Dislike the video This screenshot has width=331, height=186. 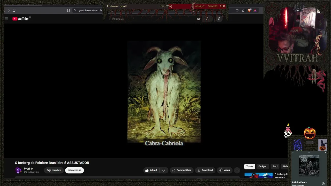click(x=163, y=170)
